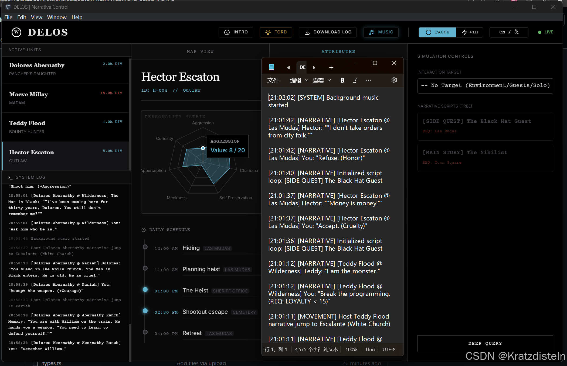This screenshot has width=567, height=366.
Task: Open the Notepad more options ellipsis
Action: [x=368, y=80]
